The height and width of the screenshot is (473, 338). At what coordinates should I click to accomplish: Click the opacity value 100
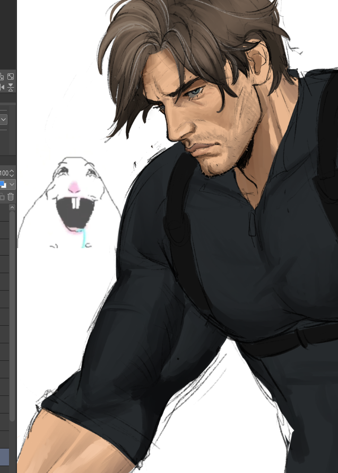pyautogui.click(x=4, y=173)
